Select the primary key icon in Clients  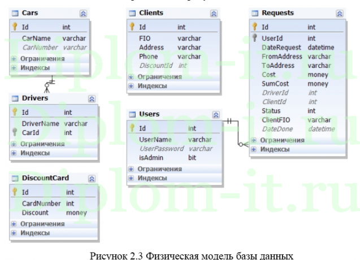pos(132,27)
